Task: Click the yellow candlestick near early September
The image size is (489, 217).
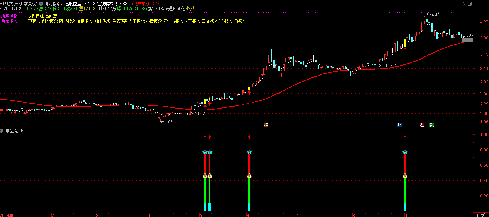Action: 405,43
